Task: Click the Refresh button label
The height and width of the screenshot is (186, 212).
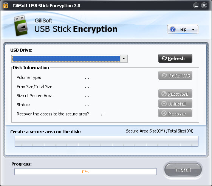Action: pos(176,58)
